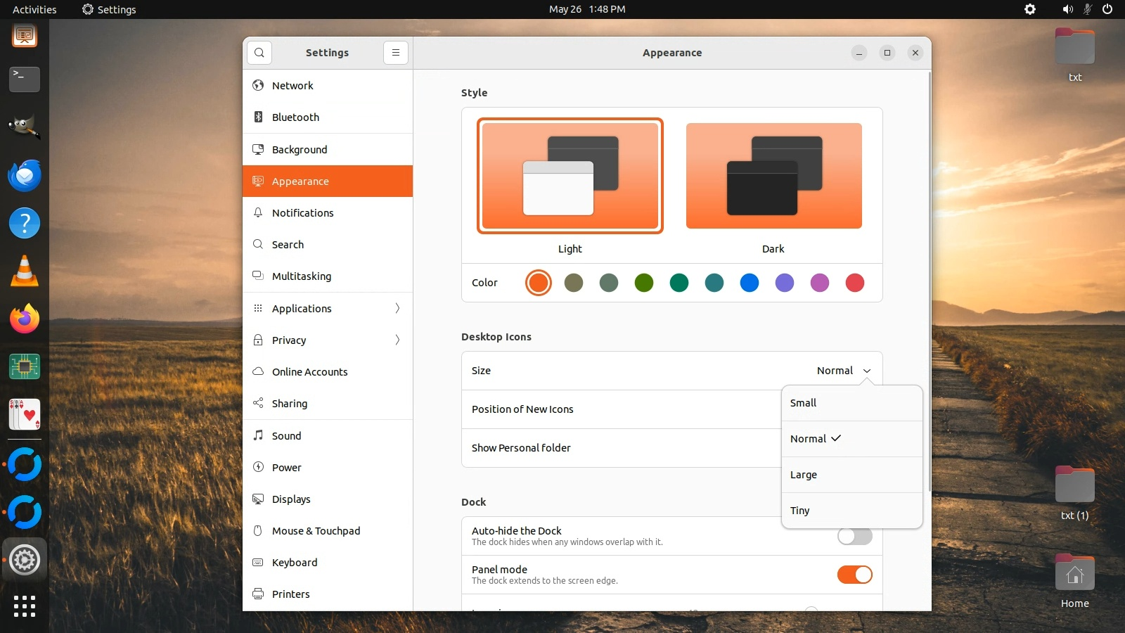This screenshot has height=633, width=1125.
Task: Open VLC media player from dock
Action: coord(25,271)
